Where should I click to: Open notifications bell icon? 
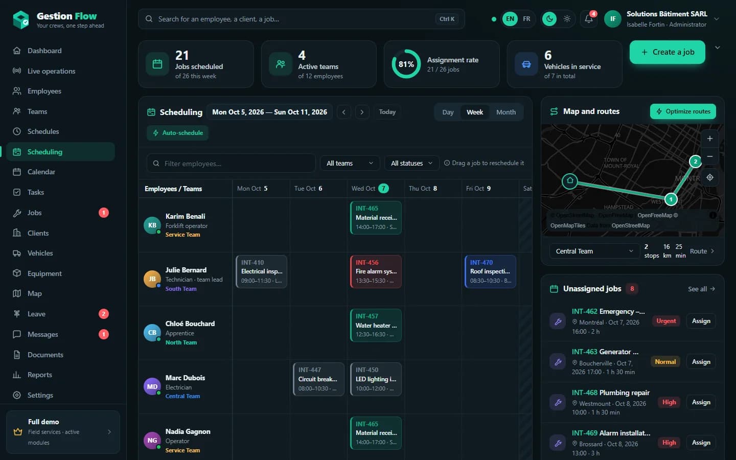pos(589,19)
